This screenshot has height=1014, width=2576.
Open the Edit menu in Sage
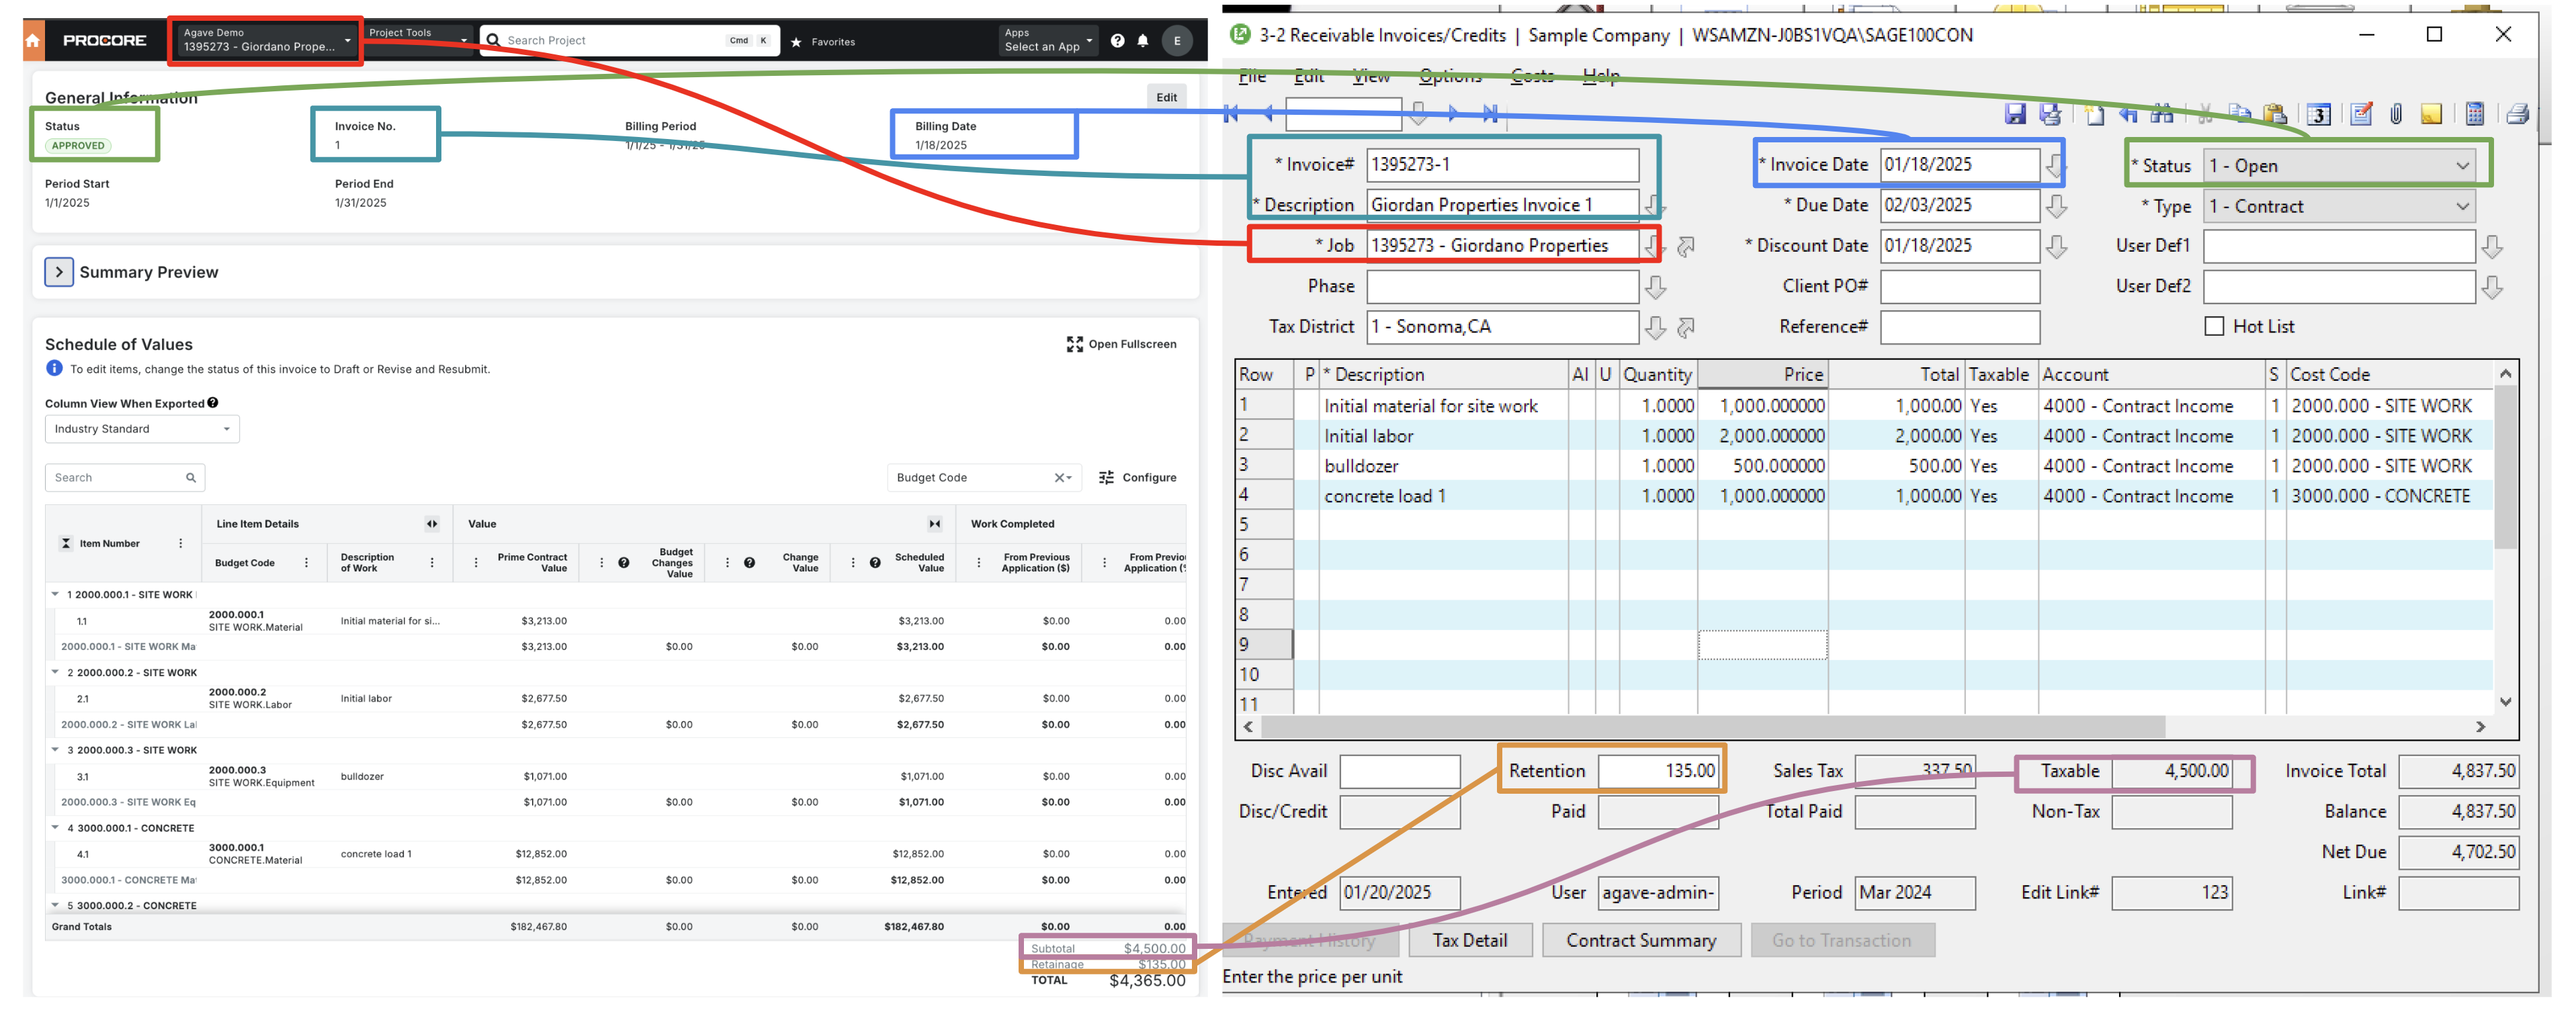point(1309,76)
